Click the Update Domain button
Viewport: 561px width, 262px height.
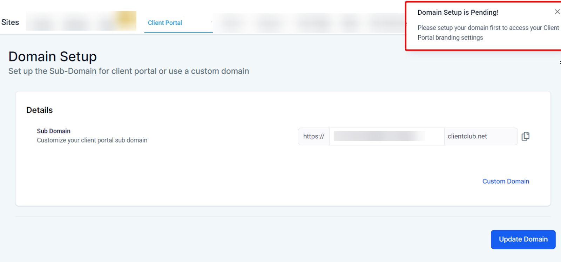523,239
